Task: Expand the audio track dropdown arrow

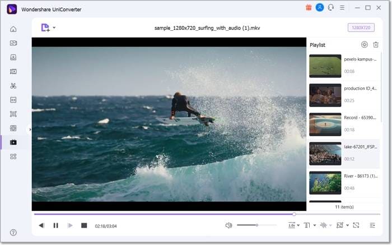Action: tap(330, 225)
